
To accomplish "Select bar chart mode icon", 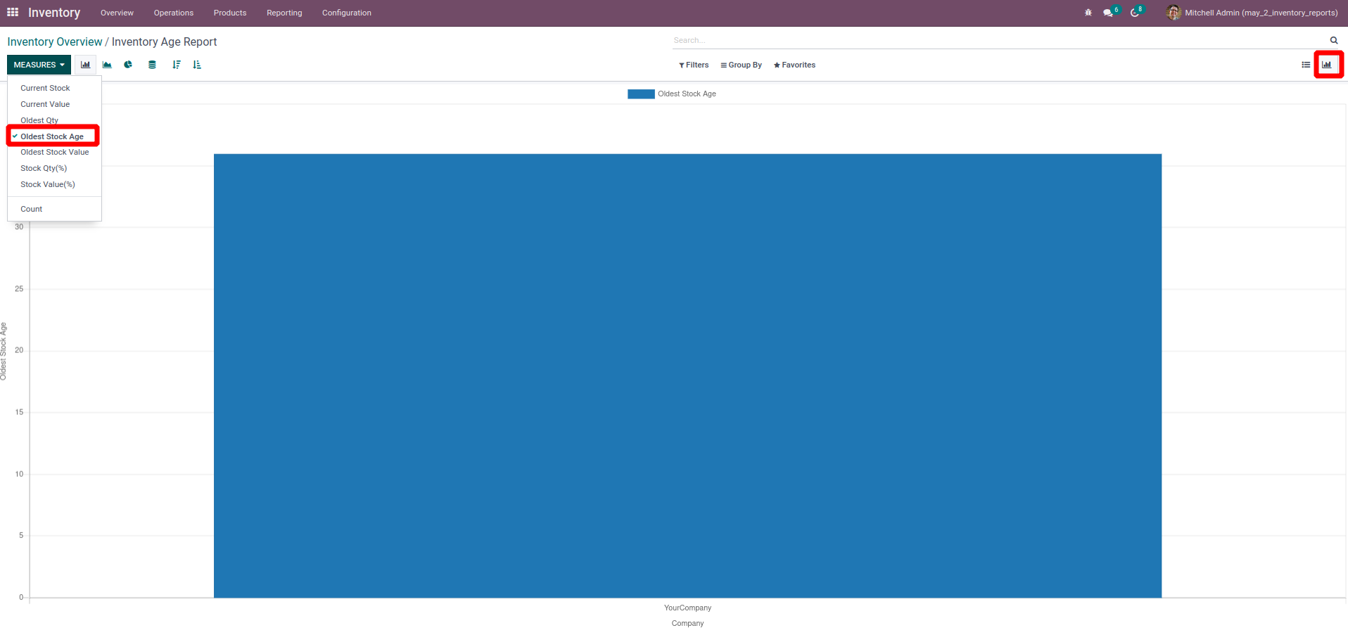I will 86,65.
